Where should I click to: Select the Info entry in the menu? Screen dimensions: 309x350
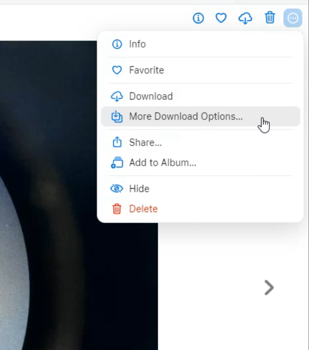pyautogui.click(x=137, y=44)
